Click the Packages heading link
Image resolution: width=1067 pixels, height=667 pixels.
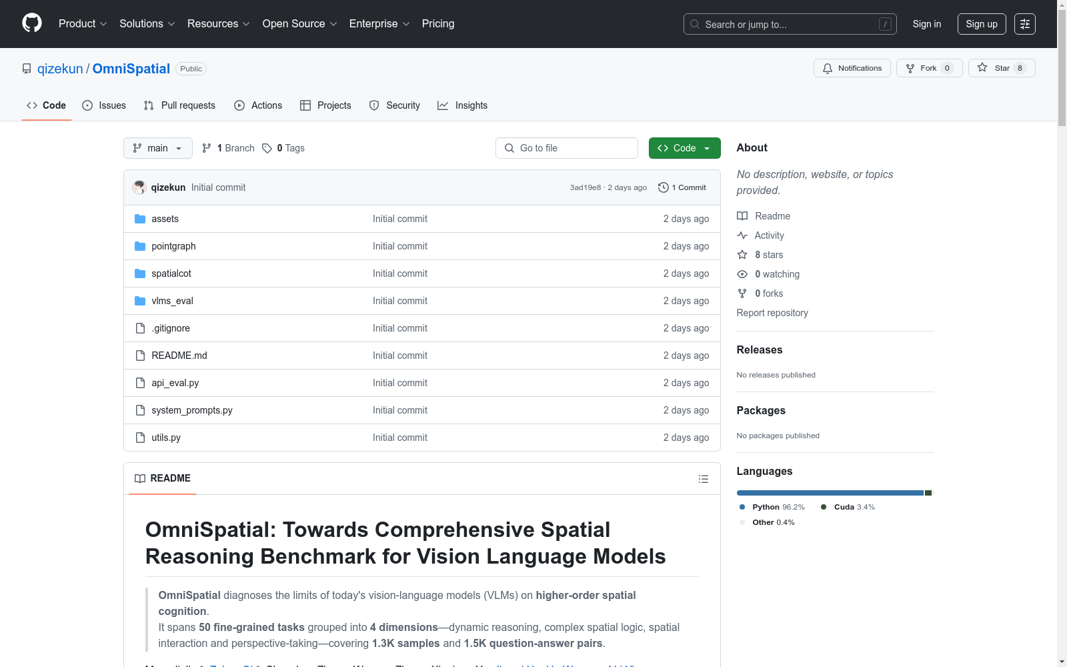[761, 410]
